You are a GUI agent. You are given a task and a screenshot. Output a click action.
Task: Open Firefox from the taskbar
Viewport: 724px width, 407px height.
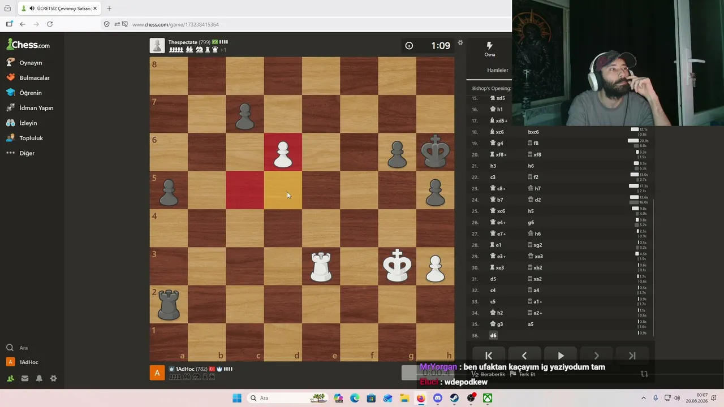pos(421,398)
